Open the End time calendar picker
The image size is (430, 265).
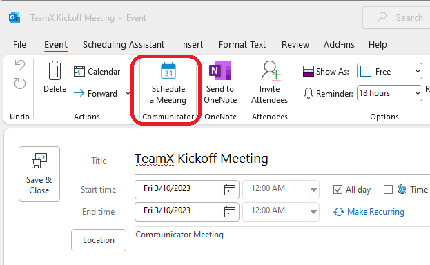tap(230, 212)
